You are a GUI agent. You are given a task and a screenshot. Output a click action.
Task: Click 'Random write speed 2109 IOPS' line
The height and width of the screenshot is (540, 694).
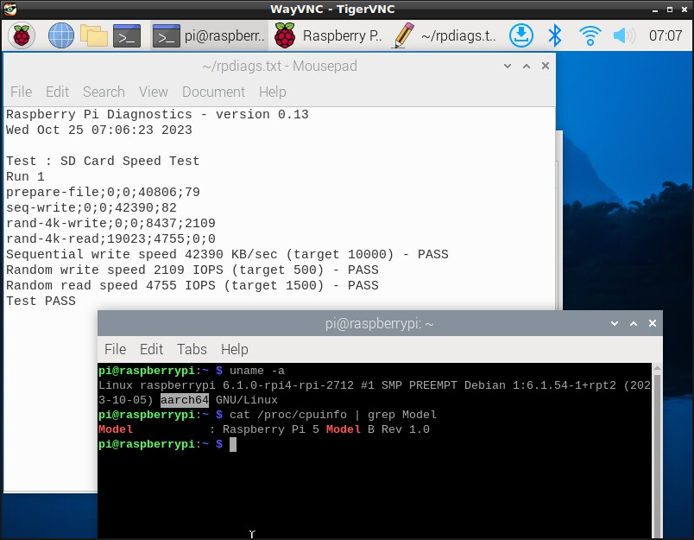point(192,270)
